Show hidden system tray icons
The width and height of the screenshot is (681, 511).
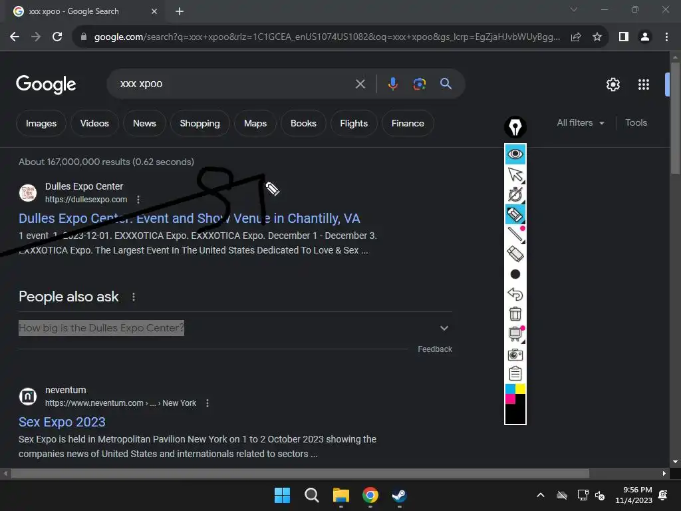point(541,495)
